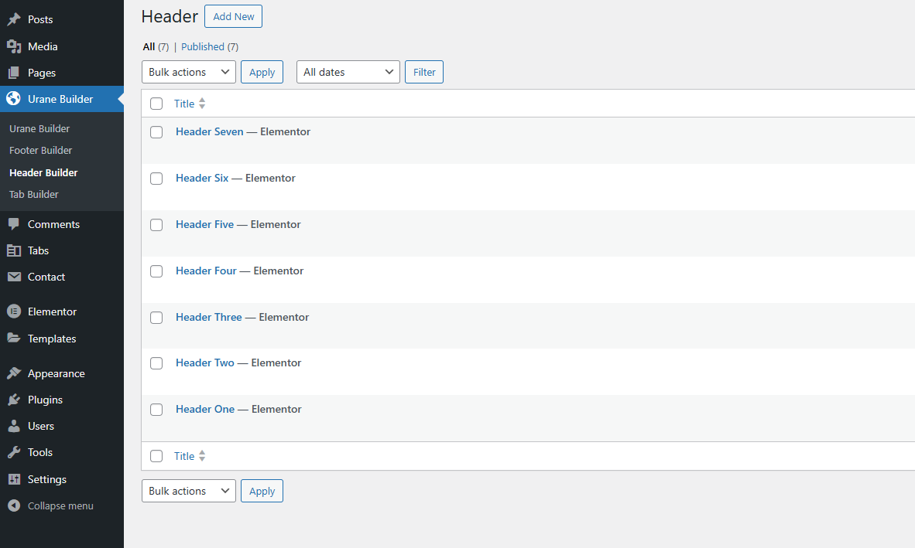This screenshot has width=915, height=548.
Task: Click the Tools wrench icon
Action: coord(14,452)
